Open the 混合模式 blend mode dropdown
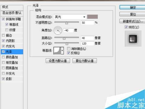This screenshot has height=109, width=145. [x=70, y=17]
